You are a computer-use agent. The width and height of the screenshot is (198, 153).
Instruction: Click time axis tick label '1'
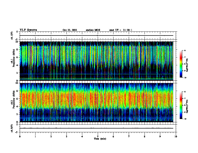click(x=35, y=136)
